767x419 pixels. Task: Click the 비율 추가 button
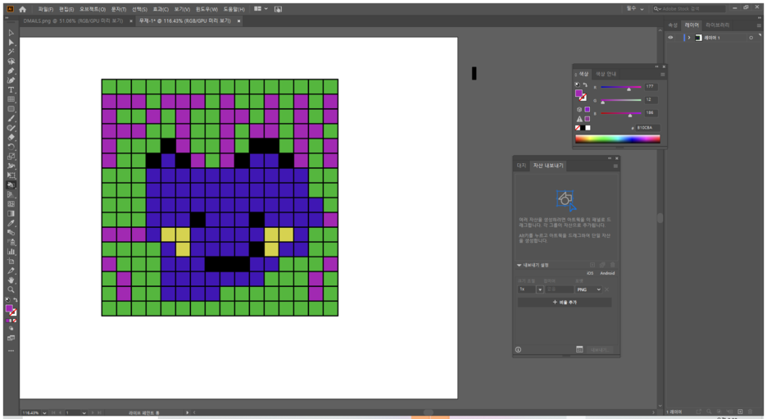pyautogui.click(x=565, y=302)
